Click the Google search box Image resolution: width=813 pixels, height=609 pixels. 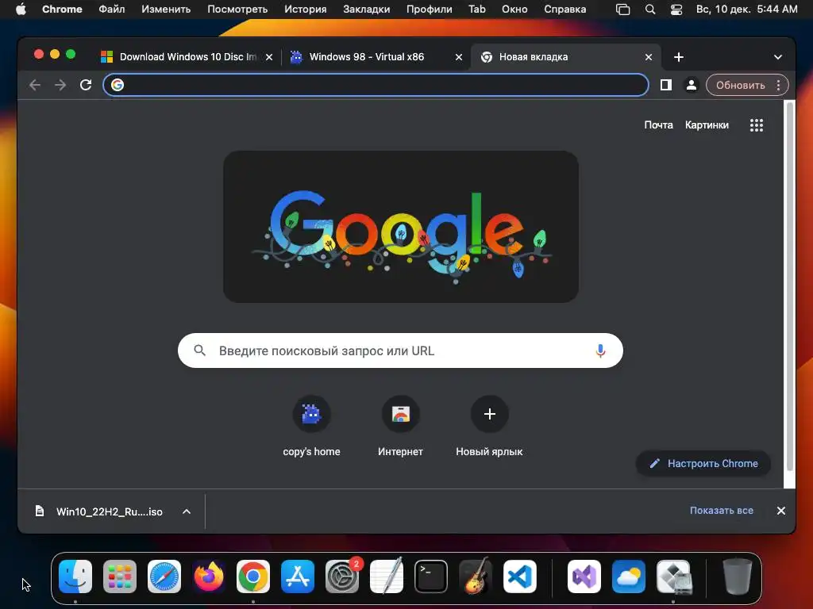tap(400, 350)
